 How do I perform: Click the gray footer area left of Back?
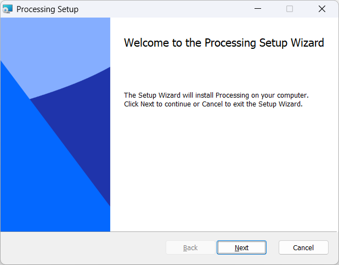[82, 247]
